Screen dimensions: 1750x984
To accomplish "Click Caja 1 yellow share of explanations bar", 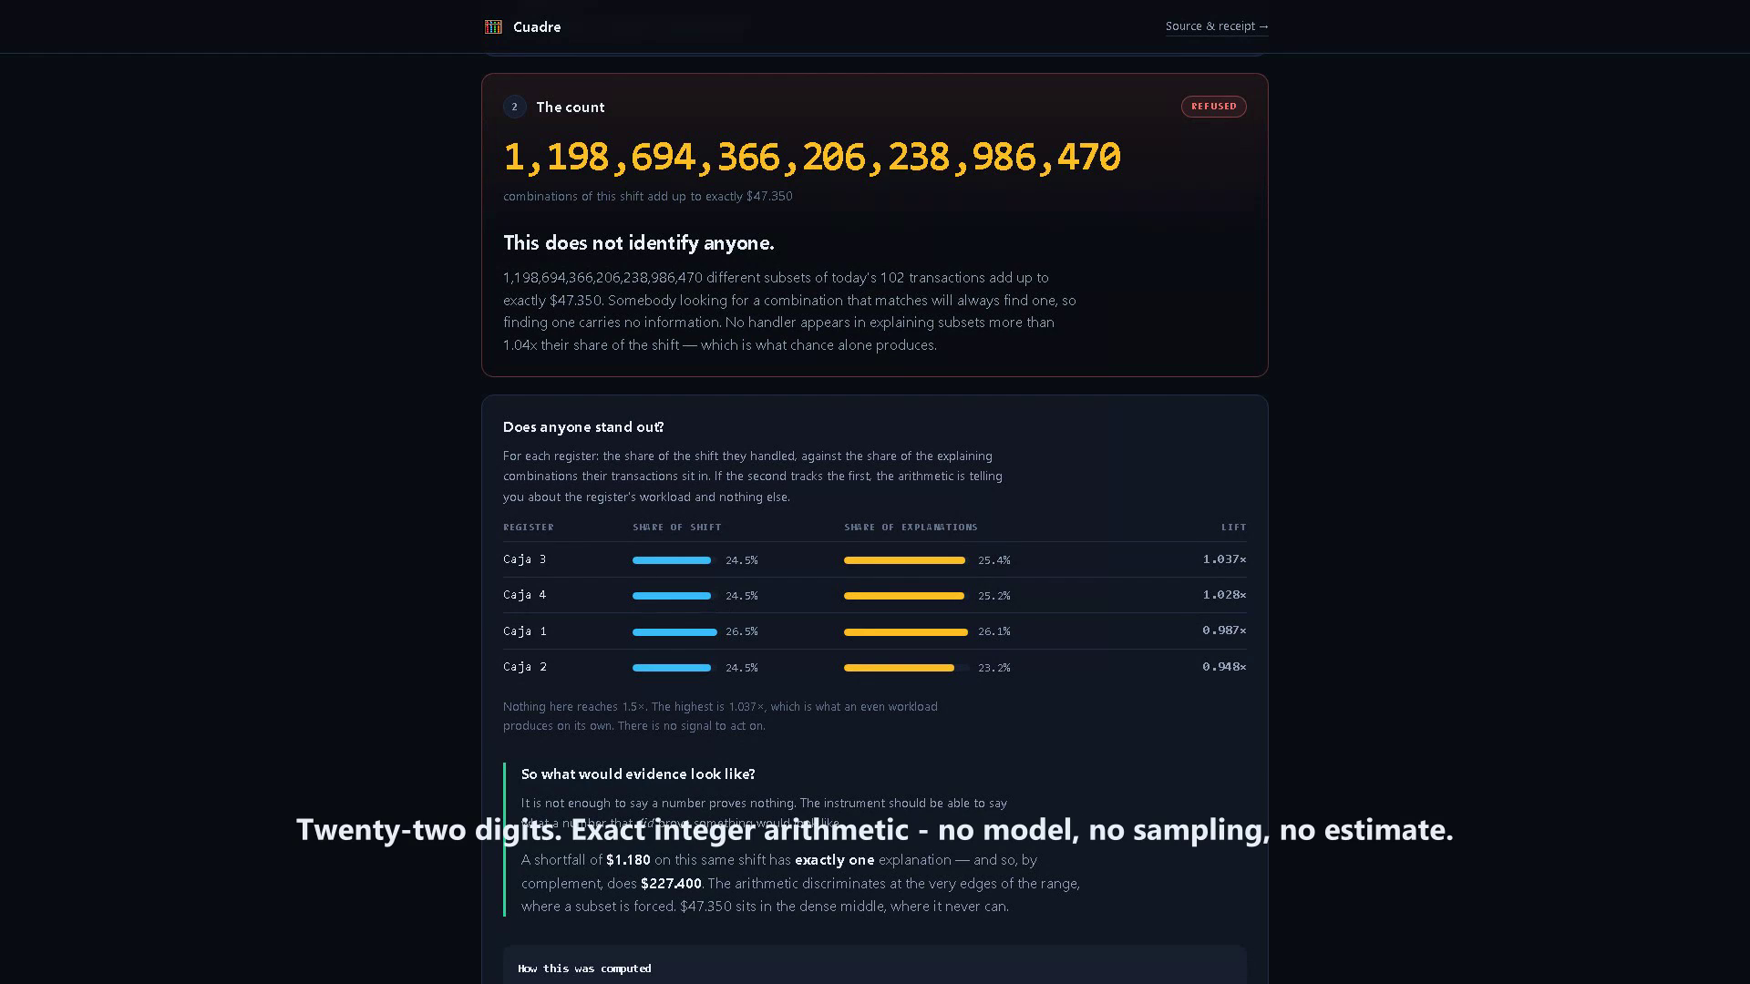I will pyautogui.click(x=906, y=631).
